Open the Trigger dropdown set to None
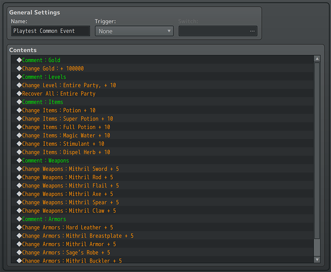 [x=134, y=31]
